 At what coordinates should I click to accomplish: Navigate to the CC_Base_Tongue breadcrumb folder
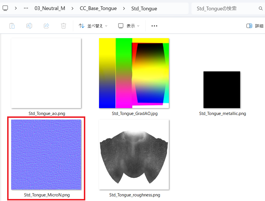[98, 8]
